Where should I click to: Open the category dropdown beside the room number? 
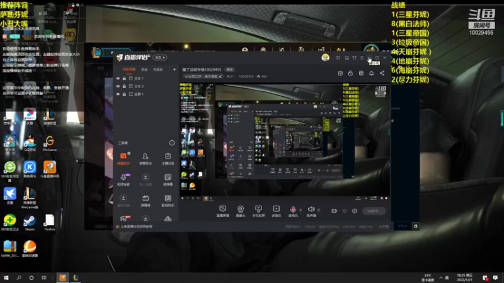231,76
